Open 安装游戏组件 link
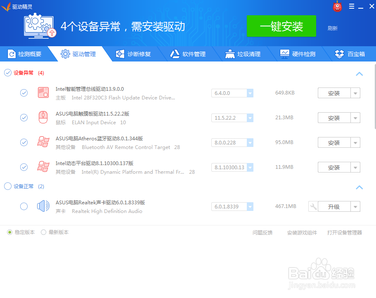This screenshot has height=298, width=376. pos(302,232)
